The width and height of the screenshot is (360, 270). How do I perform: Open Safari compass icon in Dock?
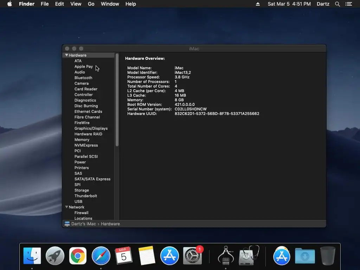click(101, 256)
